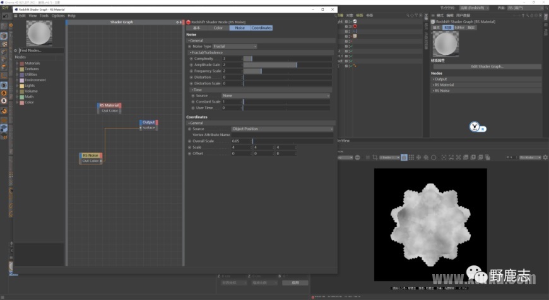Click the checkered texture mode icon in the left toolbar

click(x=4, y=44)
